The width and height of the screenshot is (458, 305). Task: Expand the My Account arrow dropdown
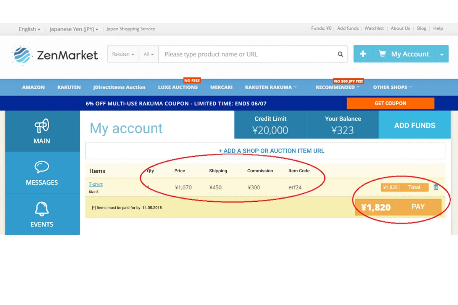(442, 54)
